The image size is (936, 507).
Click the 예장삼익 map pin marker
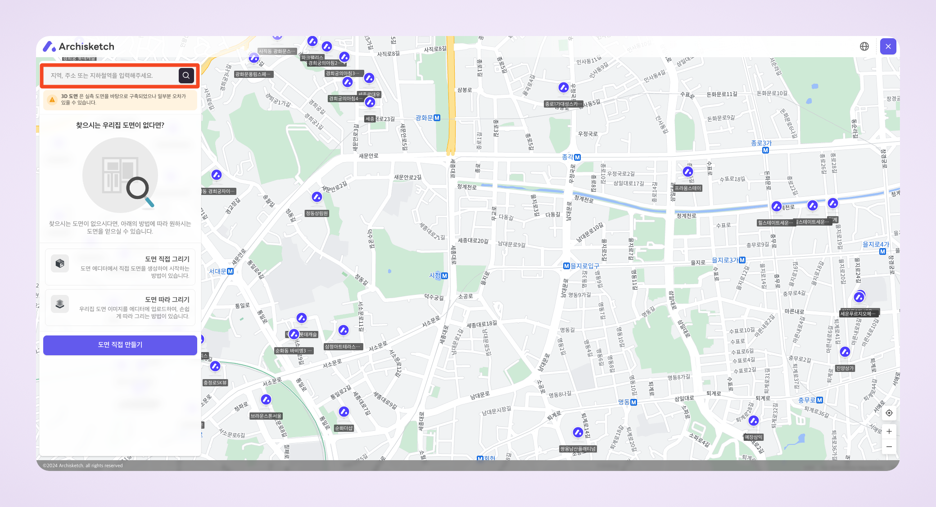coord(754,421)
